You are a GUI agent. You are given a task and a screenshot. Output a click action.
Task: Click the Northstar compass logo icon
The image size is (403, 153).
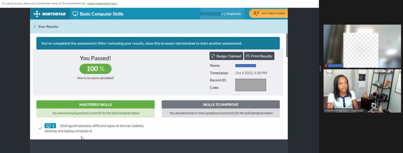click(x=37, y=14)
